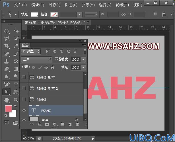Open stroke line type dropdown
175x142 pixels.
tap(91, 15)
